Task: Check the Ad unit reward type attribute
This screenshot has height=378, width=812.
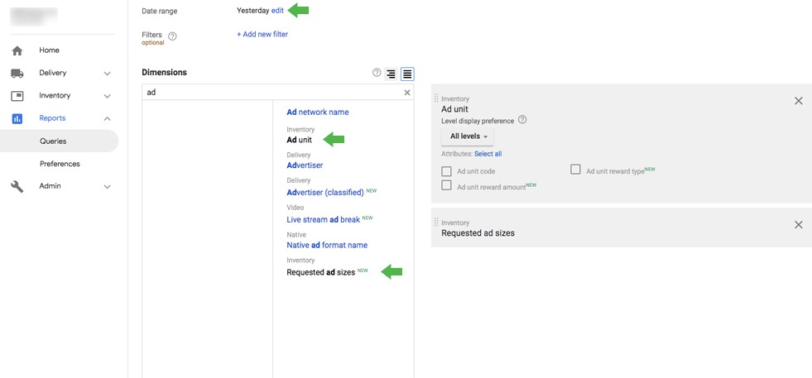Action: coord(575,170)
